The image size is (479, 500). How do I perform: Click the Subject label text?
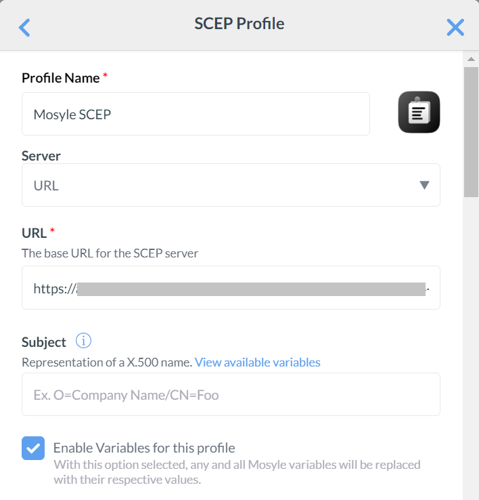click(x=44, y=342)
